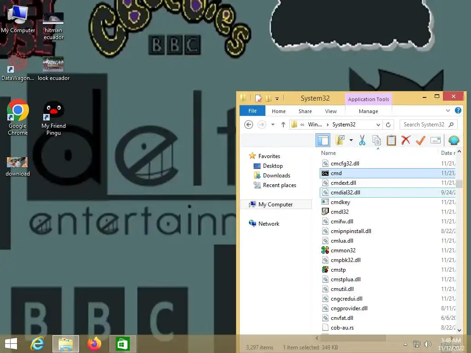
Task: Toggle the navigation pane toolbar button
Action: (x=323, y=140)
